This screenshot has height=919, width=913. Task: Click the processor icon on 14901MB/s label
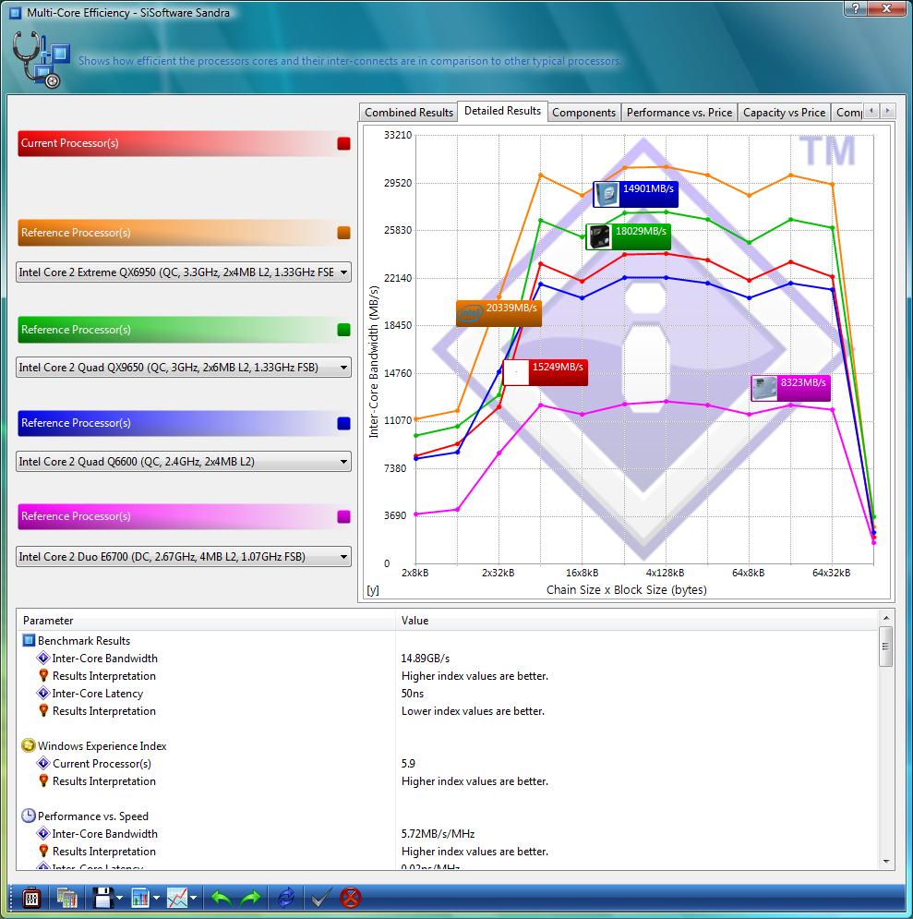click(607, 194)
